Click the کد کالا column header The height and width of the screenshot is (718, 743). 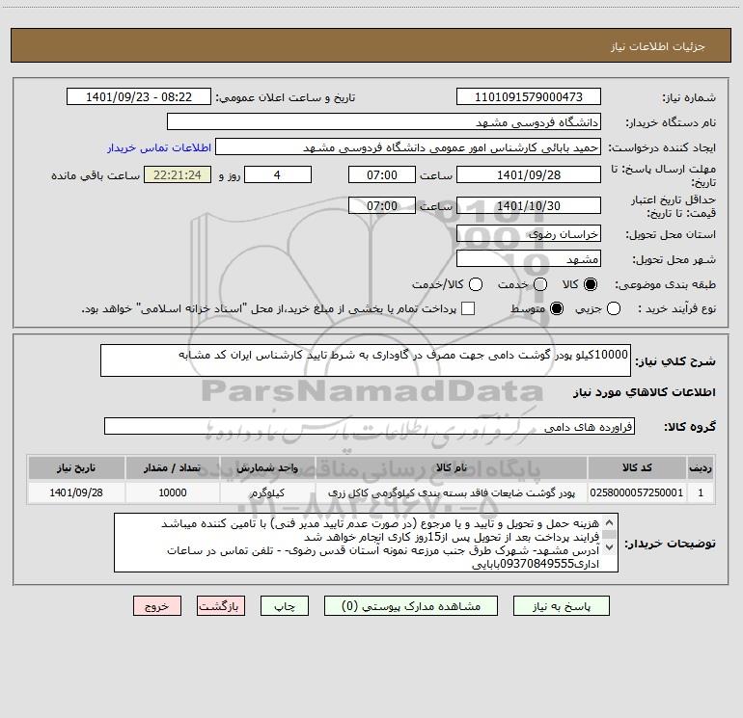click(x=637, y=467)
